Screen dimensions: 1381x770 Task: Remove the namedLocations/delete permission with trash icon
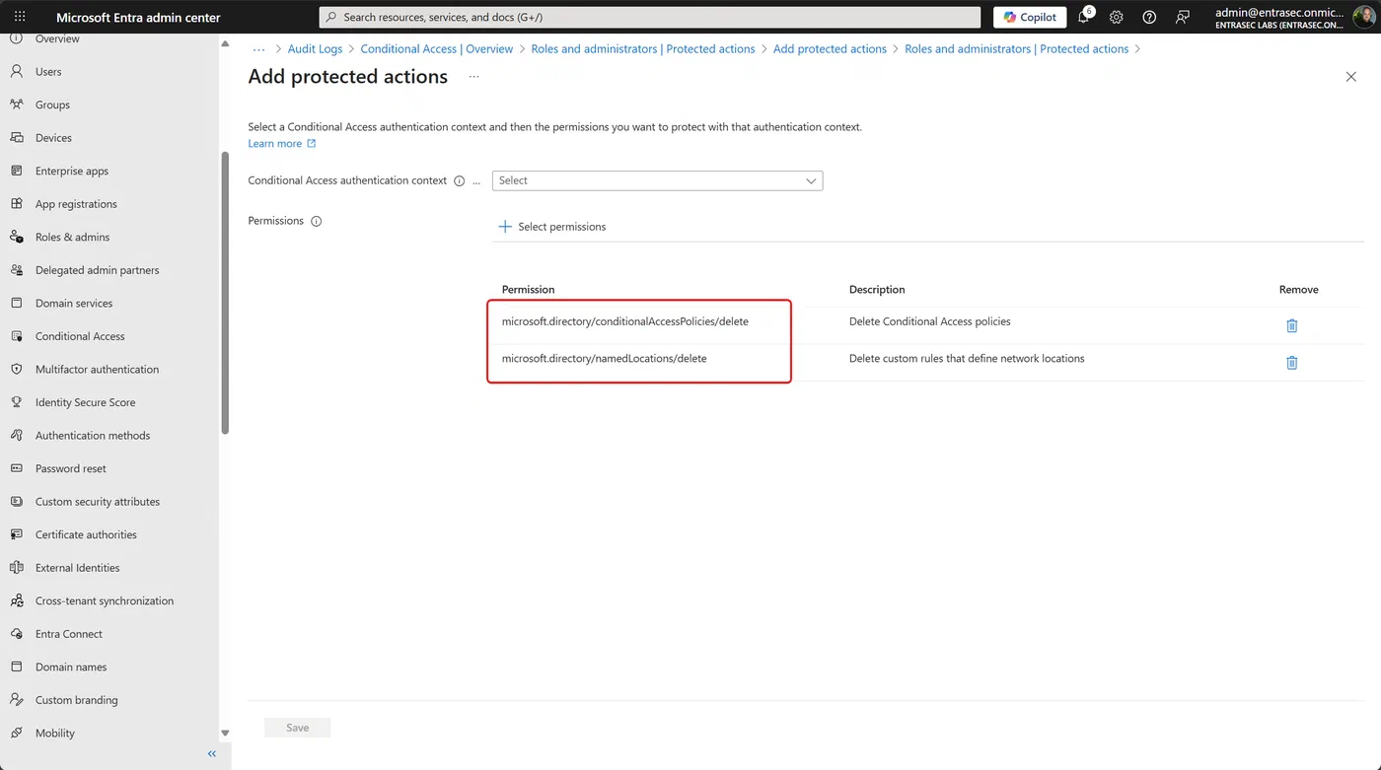[x=1292, y=363]
